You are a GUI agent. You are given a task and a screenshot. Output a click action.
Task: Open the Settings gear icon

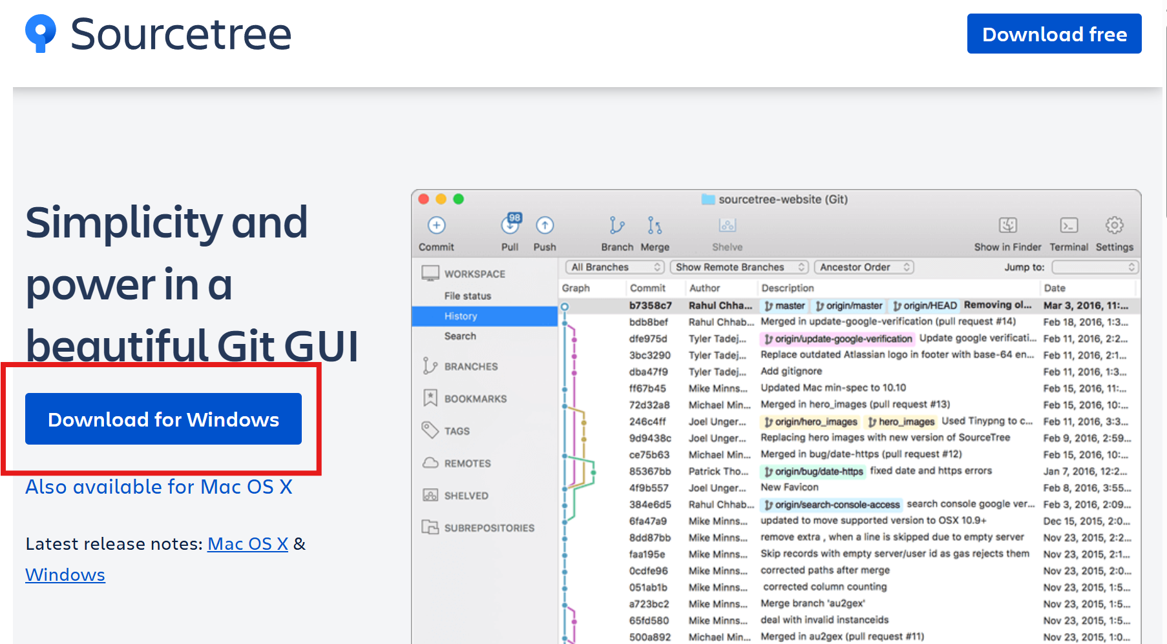point(1114,225)
